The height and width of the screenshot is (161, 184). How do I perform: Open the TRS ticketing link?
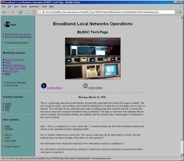[7, 110]
